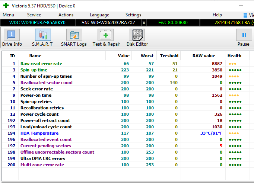Select the Raw read error rate row
The height and width of the screenshot is (183, 254).
pyautogui.click(x=41, y=64)
